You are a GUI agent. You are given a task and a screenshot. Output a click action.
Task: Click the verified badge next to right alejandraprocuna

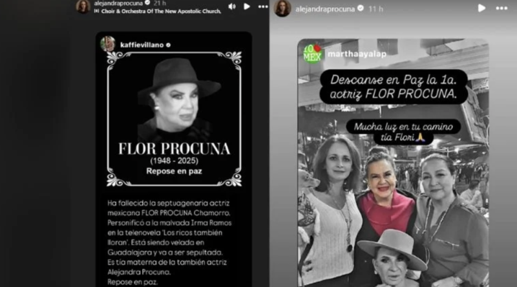tap(361, 8)
